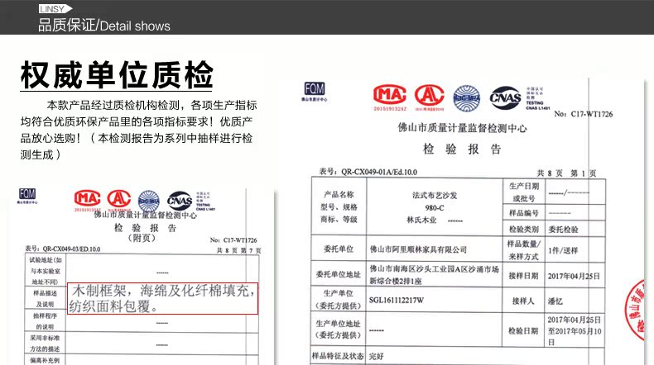
Task: Click the page indicator "共 8 页 第 7 页"
Action: tap(238, 250)
